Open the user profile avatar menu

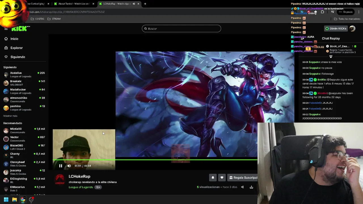[x=352, y=29]
